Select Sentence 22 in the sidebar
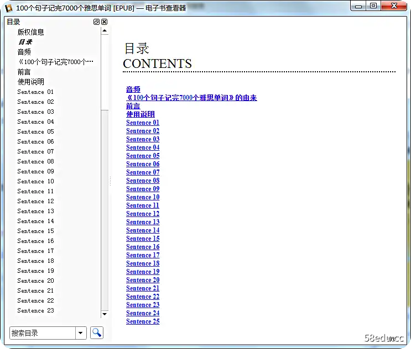411x349 pixels. [35, 300]
